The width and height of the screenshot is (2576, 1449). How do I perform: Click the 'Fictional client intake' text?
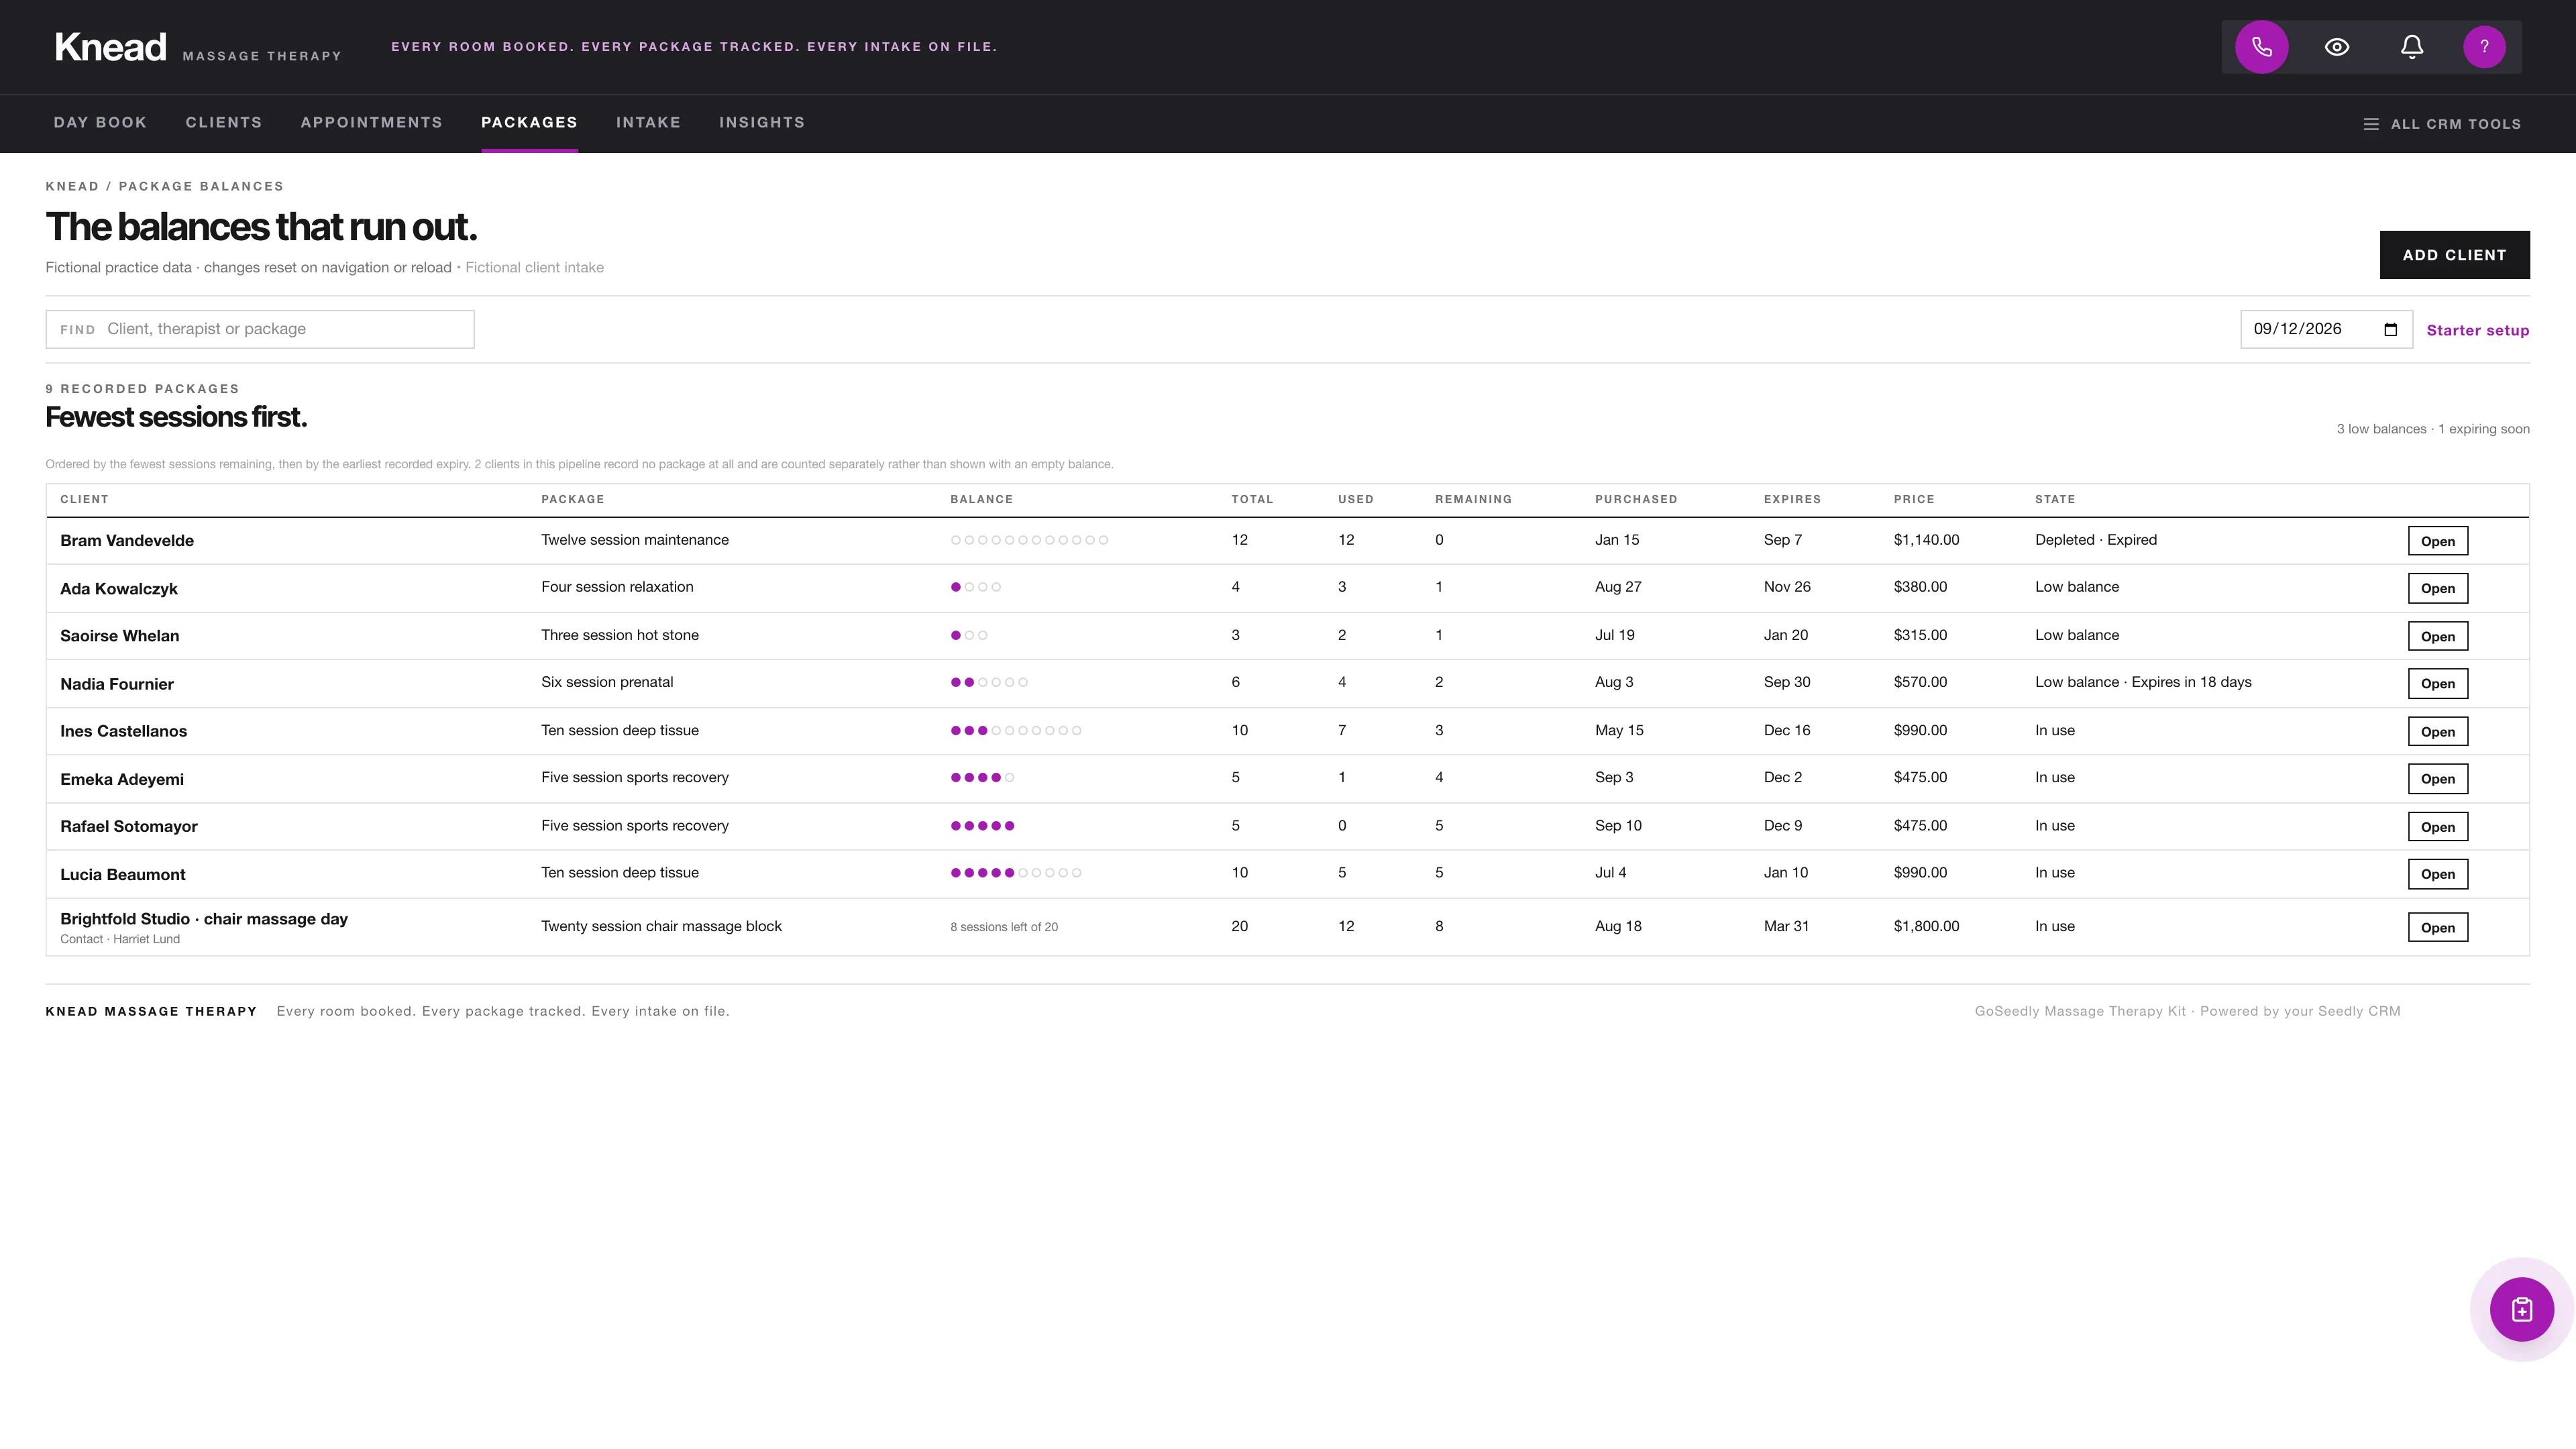[x=534, y=267]
